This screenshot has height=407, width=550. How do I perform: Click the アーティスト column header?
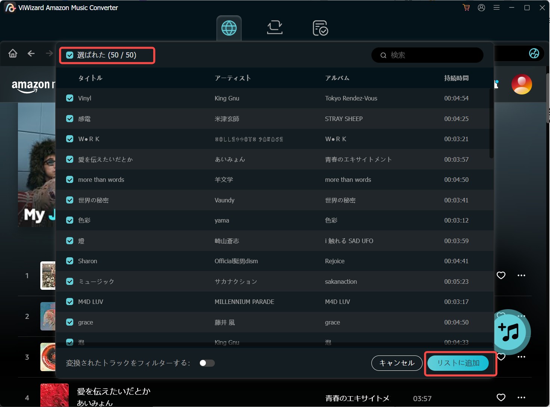coord(233,78)
